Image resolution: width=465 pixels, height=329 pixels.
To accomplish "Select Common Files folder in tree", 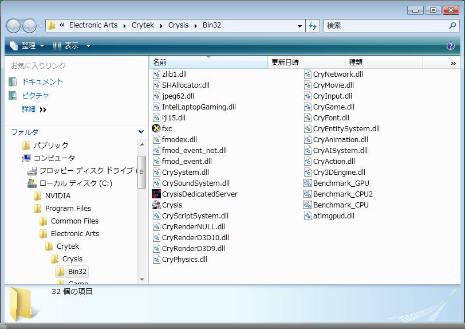I will tap(74, 221).
